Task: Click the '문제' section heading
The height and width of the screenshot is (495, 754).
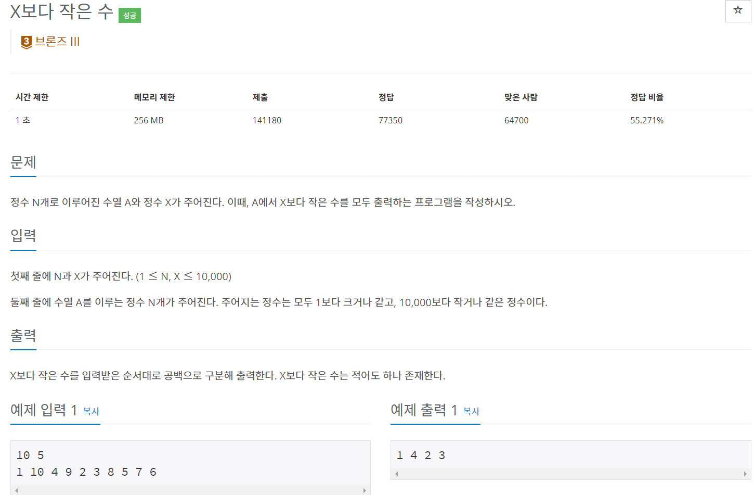Action: point(23,162)
